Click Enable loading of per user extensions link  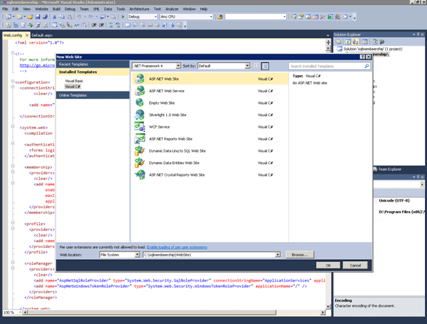click(177, 247)
